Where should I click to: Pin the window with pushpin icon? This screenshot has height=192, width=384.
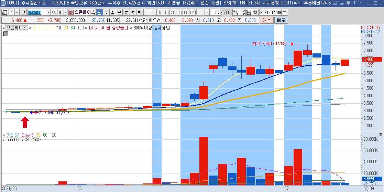click(x=348, y=3)
